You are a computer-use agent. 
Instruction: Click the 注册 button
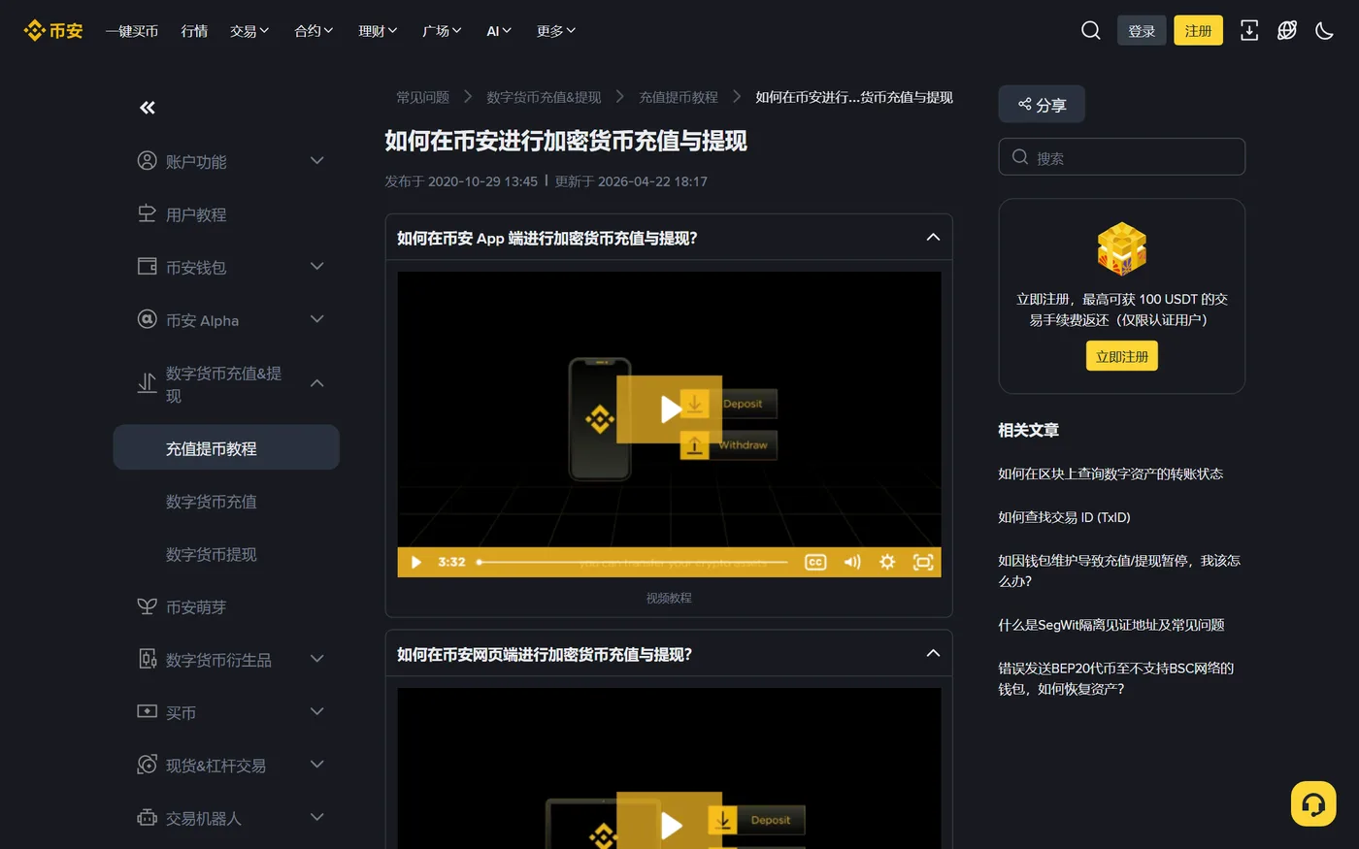pyautogui.click(x=1198, y=31)
